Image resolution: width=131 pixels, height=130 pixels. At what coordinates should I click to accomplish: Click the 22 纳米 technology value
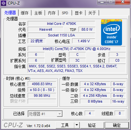click(x=37, y=41)
